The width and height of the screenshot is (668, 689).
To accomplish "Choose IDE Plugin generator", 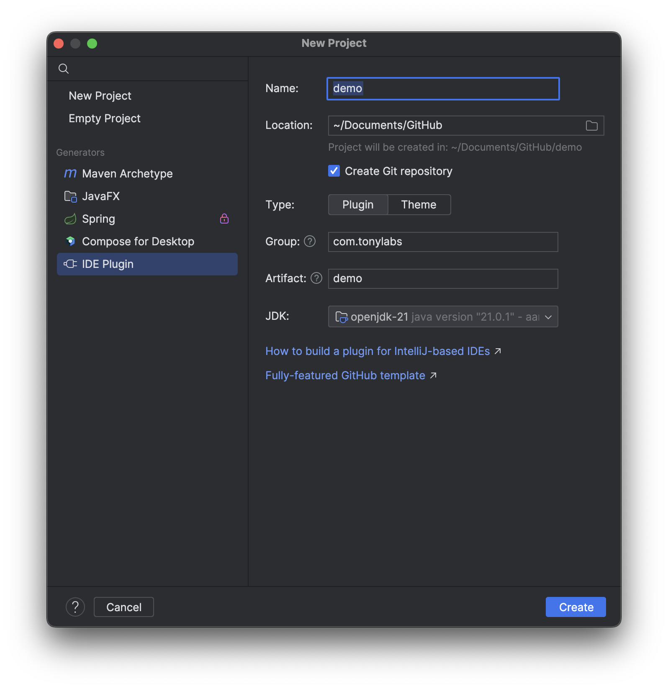I will [147, 264].
